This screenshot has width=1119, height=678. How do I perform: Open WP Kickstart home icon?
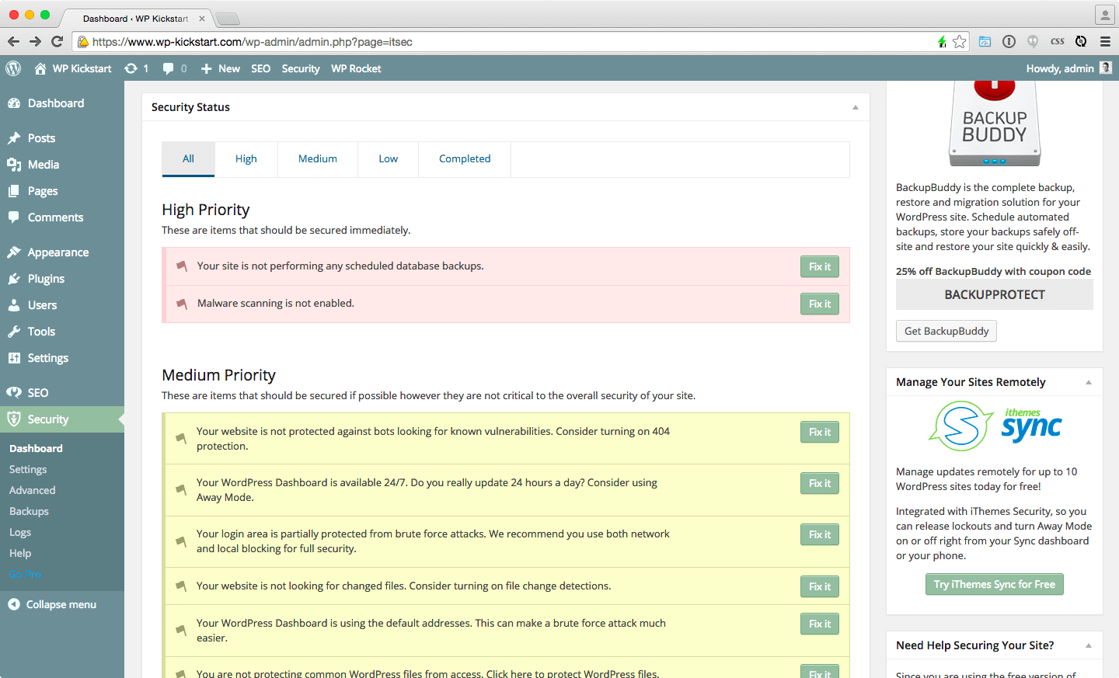(40, 68)
